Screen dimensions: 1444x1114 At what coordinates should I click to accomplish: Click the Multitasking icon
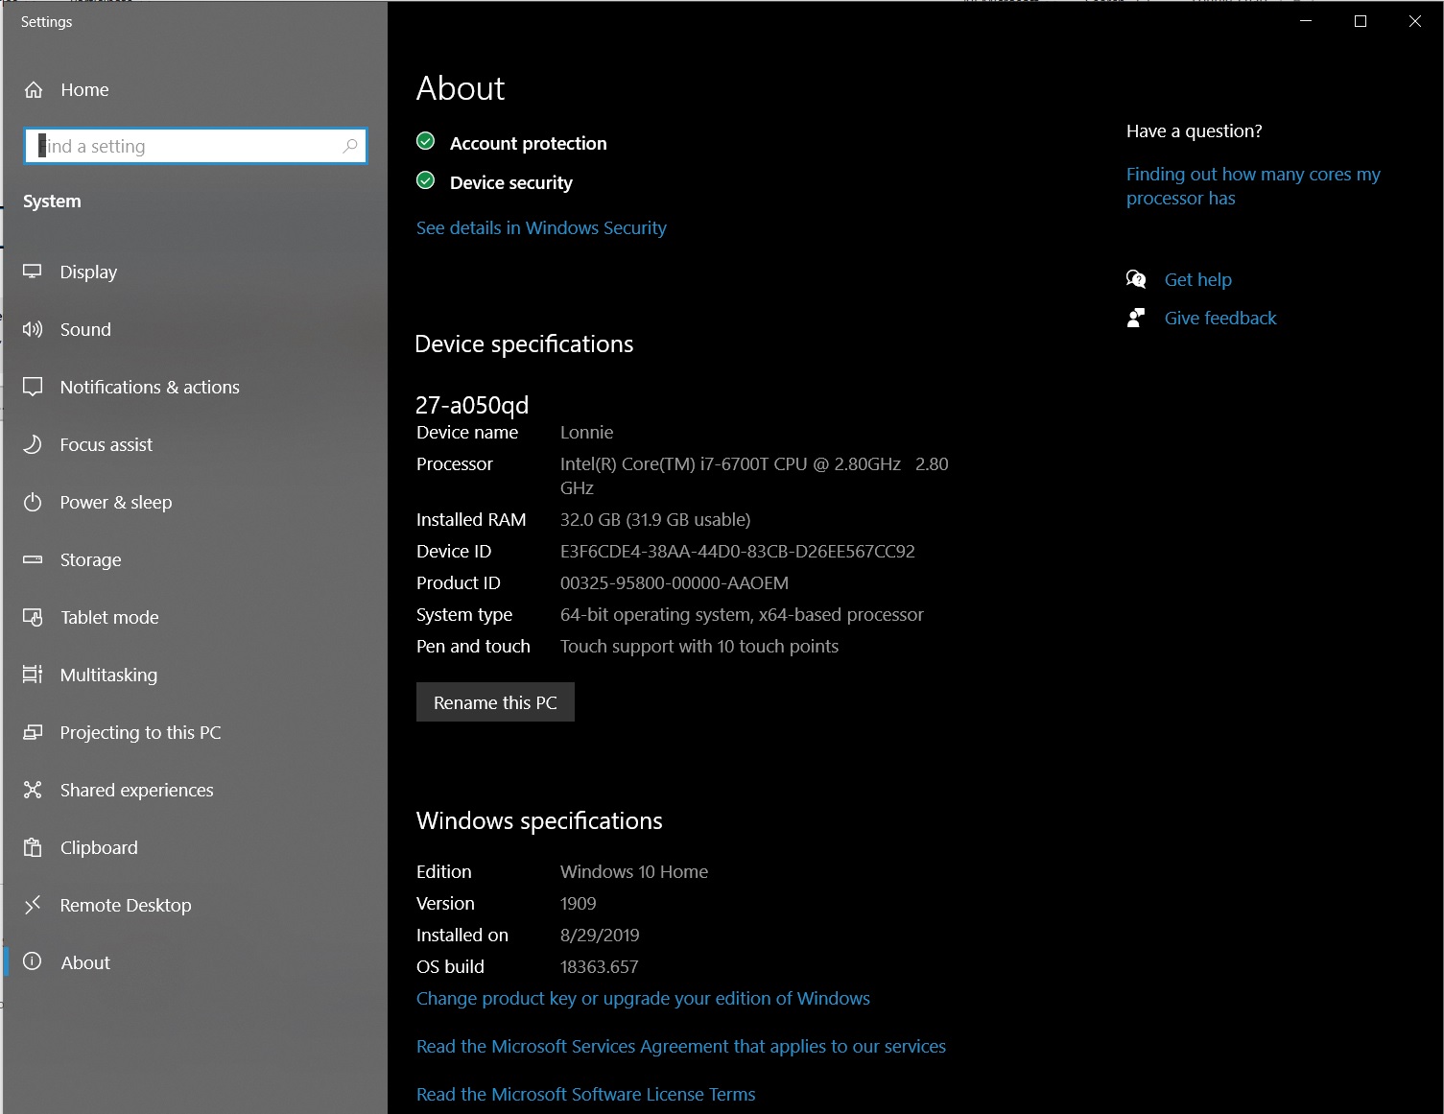tap(33, 675)
